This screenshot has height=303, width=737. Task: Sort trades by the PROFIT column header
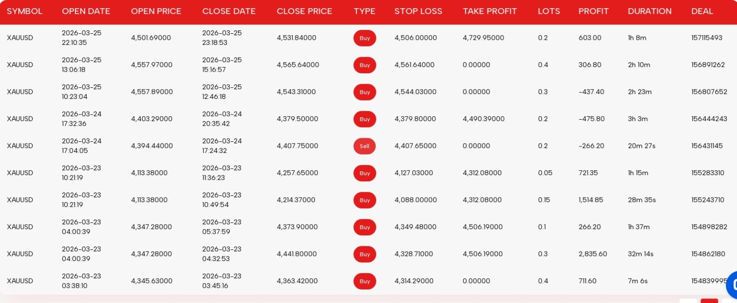pos(593,11)
